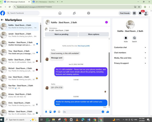This screenshot has height=122, width=152.
Task: Open the account profile avatar menu
Action: point(146,13)
